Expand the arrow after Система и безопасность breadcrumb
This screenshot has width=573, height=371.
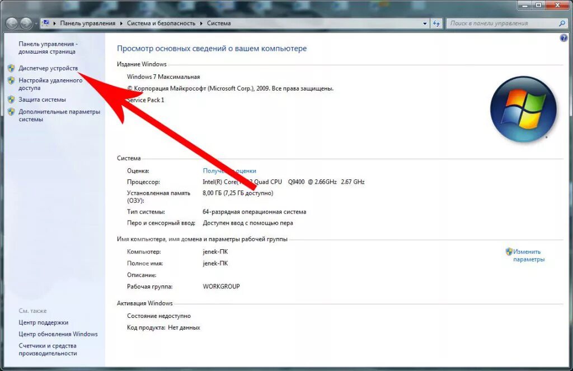(x=201, y=23)
